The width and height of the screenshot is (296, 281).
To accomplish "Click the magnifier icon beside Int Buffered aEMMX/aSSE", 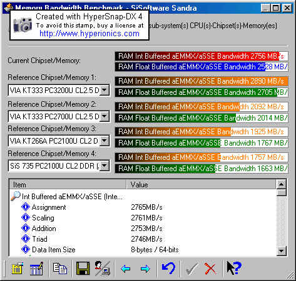I will (16, 196).
